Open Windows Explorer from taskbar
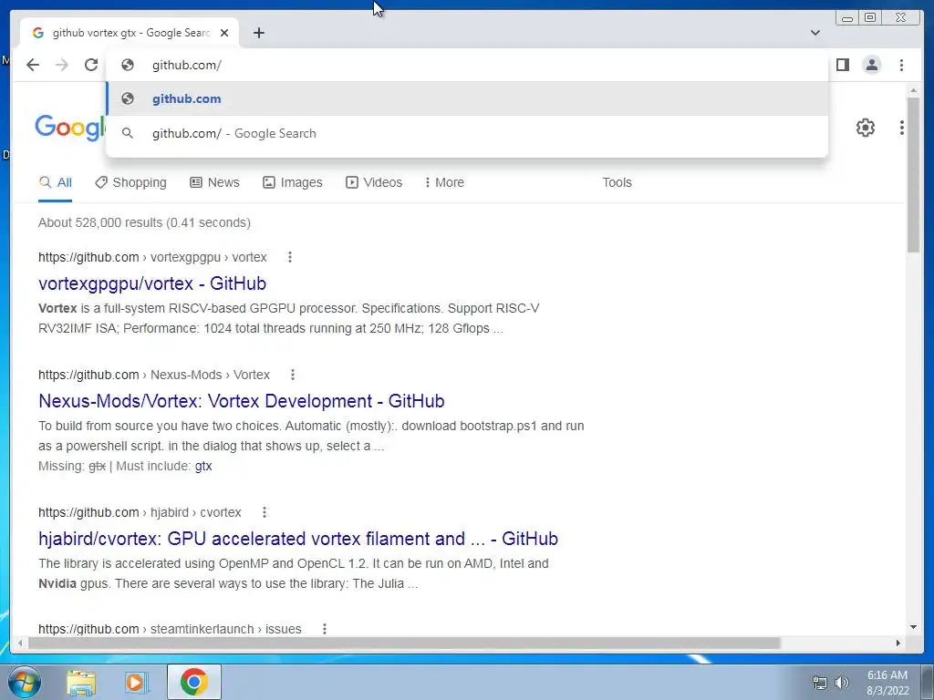The width and height of the screenshot is (934, 700). click(x=81, y=683)
